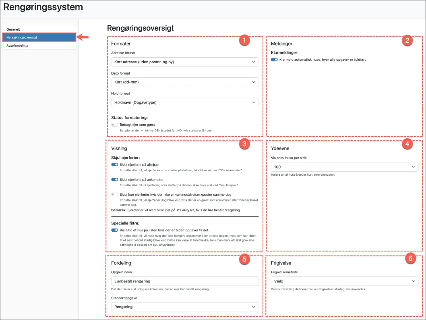The width and height of the screenshot is (426, 320).
Task: Click the Opgave navn text field
Action: point(184,281)
